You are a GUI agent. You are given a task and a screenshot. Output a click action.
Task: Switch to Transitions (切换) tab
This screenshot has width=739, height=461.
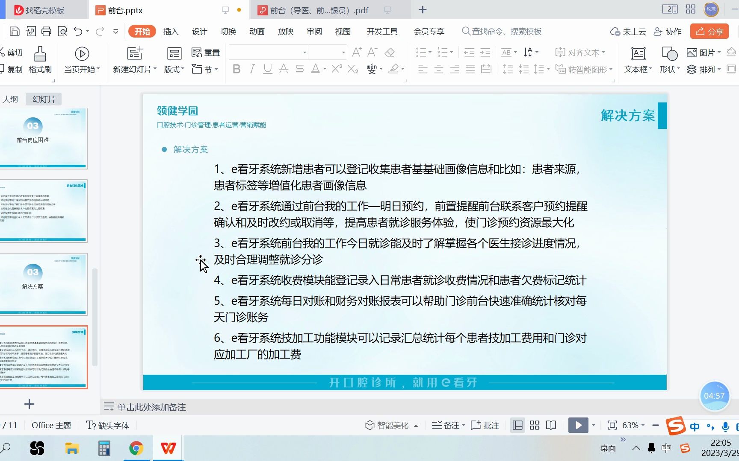tap(228, 32)
